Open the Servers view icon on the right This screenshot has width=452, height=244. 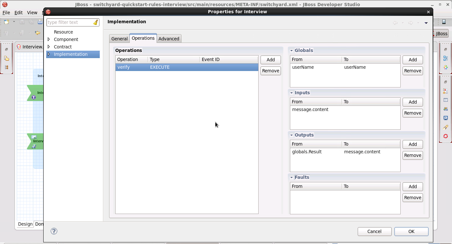tap(446, 109)
